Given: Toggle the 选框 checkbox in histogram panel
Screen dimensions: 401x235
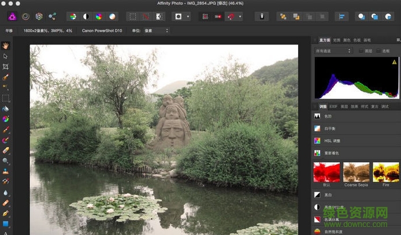Looking at the screenshot, I should coord(378,51).
